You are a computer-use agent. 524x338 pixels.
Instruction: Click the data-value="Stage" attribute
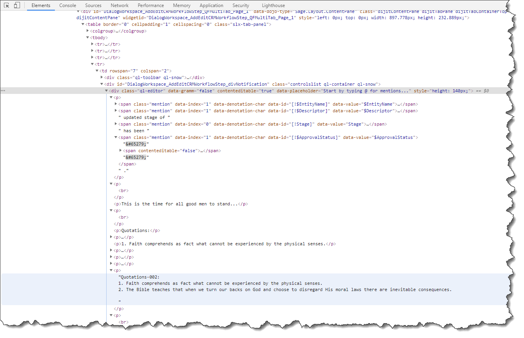pyautogui.click(x=341, y=124)
